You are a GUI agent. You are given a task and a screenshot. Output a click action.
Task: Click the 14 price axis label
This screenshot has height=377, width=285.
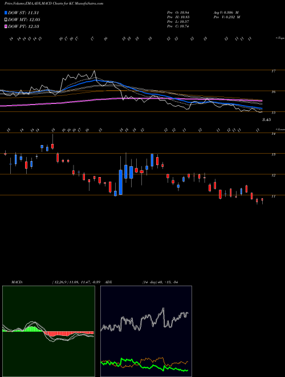273,134
